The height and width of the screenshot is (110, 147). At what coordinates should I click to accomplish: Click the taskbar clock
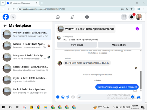coord(135,107)
